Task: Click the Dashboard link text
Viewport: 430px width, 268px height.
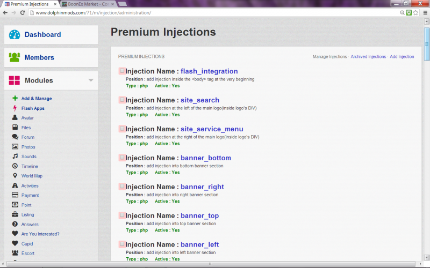Action: (x=43, y=34)
